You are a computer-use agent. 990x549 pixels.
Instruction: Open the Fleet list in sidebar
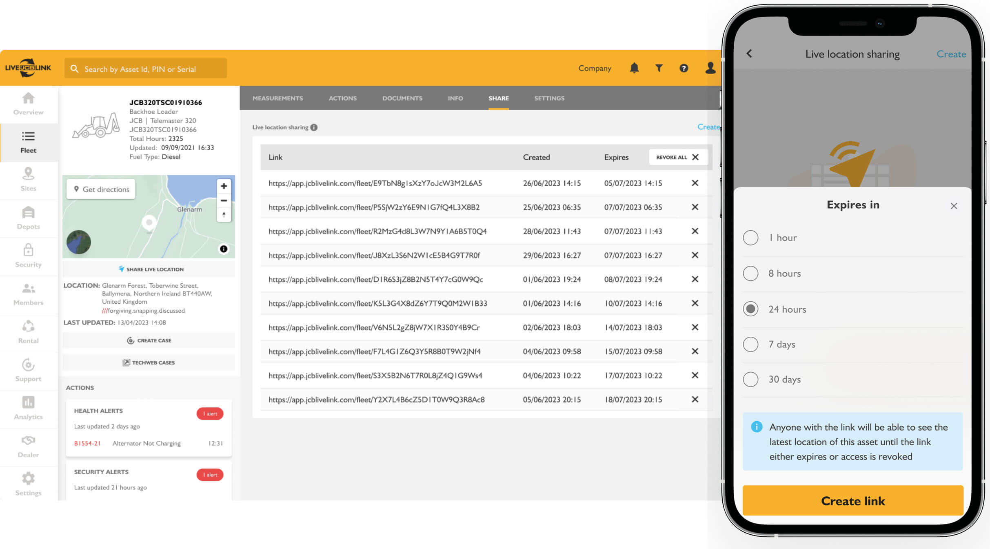[28, 142]
